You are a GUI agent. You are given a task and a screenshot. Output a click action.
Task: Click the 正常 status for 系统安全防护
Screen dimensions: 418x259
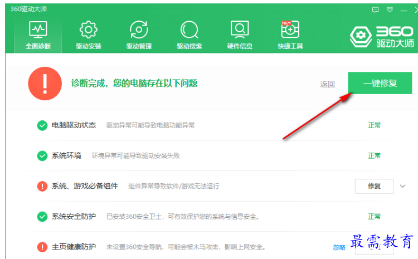(x=375, y=216)
